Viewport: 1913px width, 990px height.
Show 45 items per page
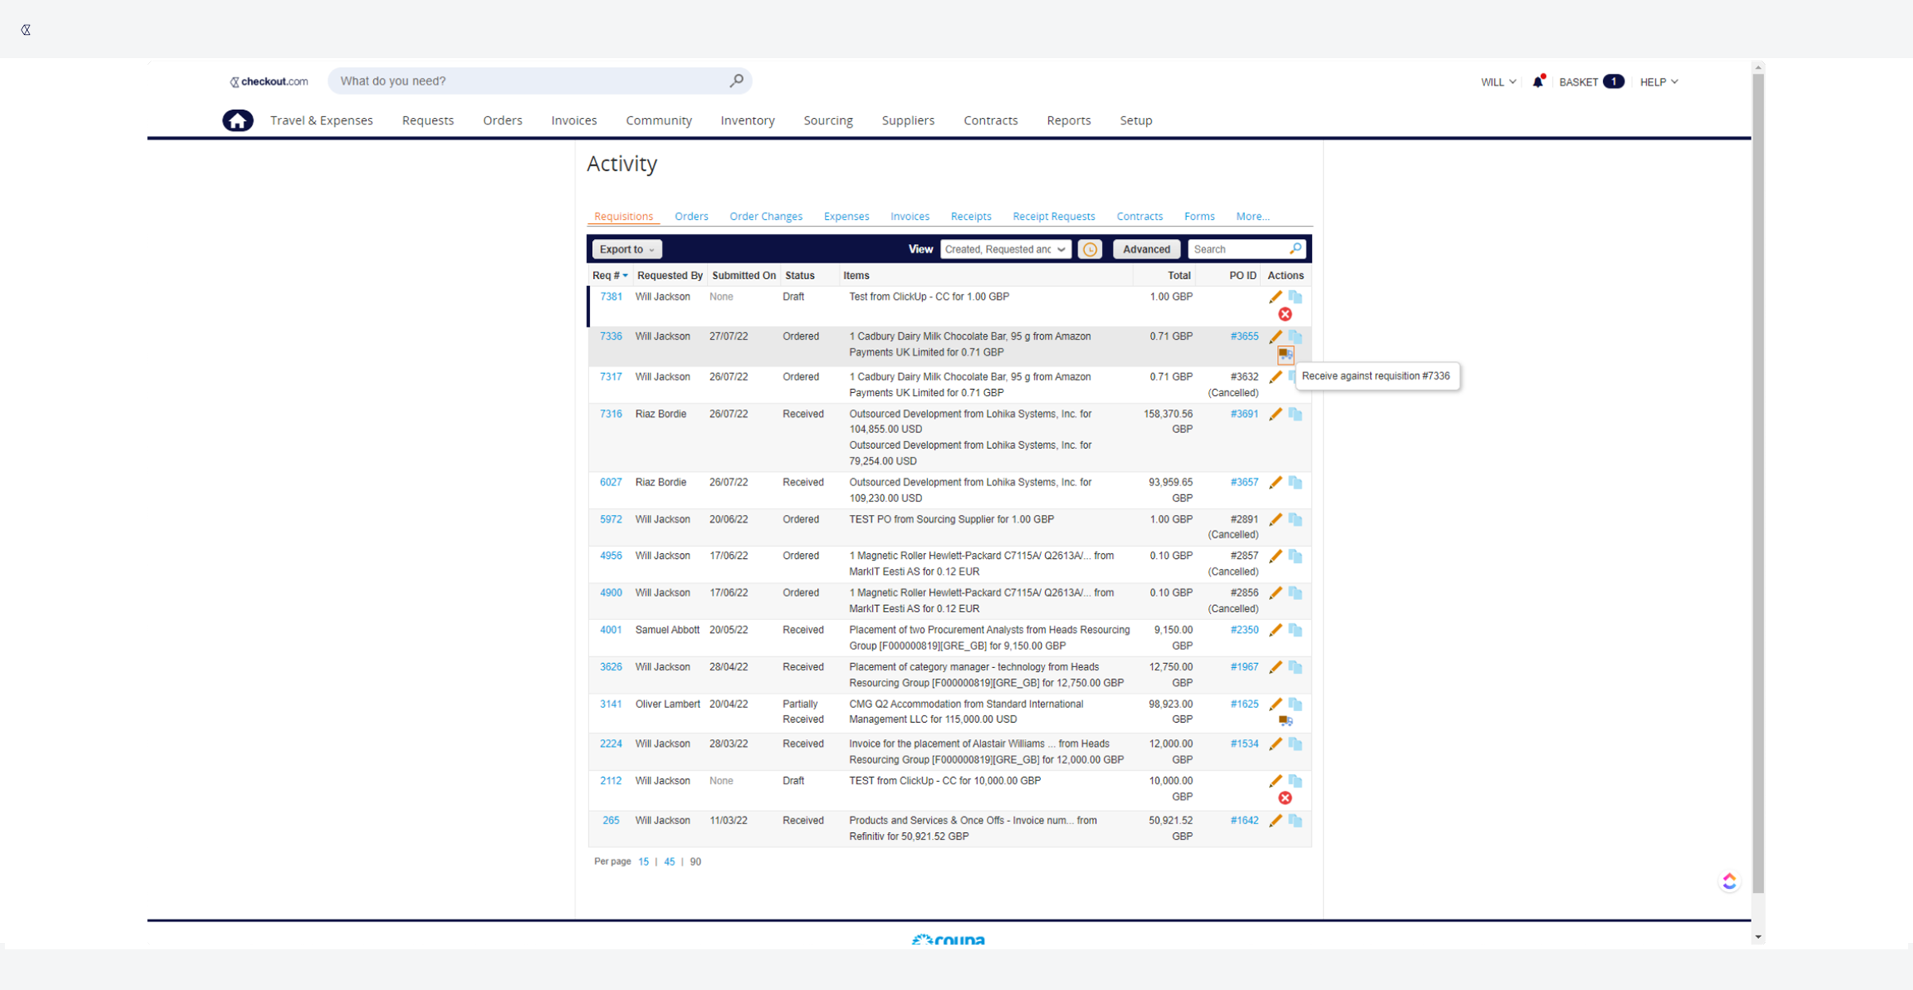click(670, 862)
